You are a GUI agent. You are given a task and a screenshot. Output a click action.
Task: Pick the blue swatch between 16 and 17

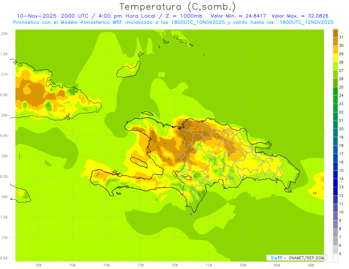(335, 158)
